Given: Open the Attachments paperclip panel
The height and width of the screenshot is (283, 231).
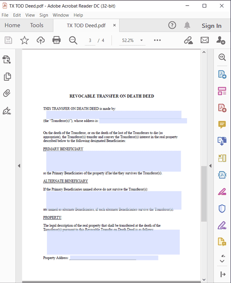Looking at the screenshot, I should (x=7, y=93).
